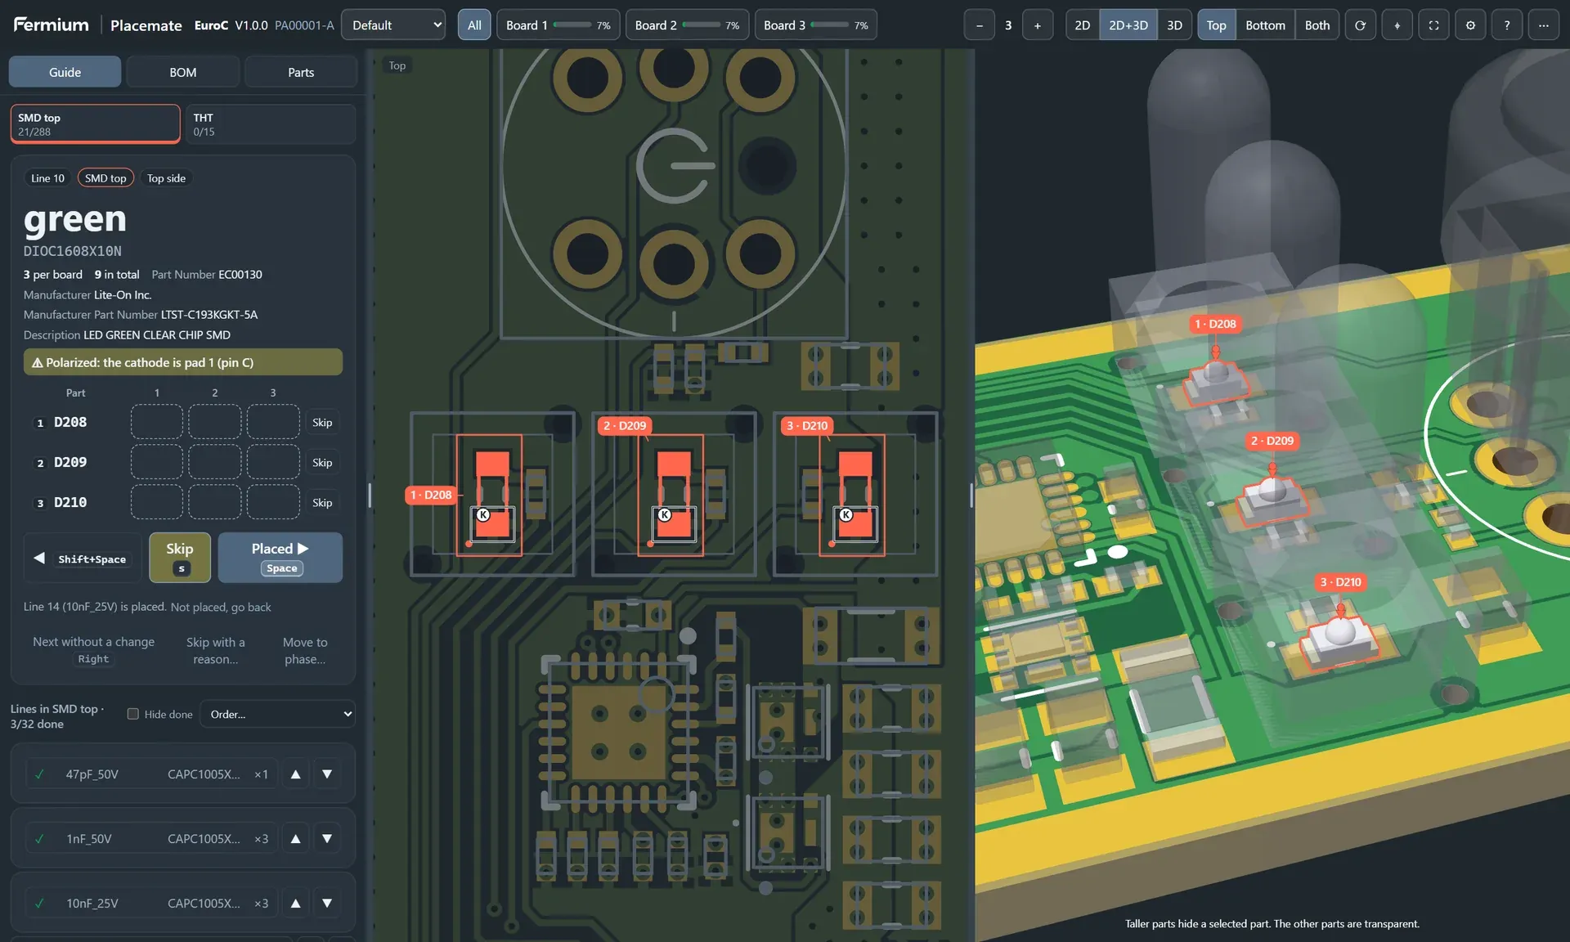Image resolution: width=1570 pixels, height=942 pixels.
Task: Open help with the question mark icon
Action: tap(1507, 25)
